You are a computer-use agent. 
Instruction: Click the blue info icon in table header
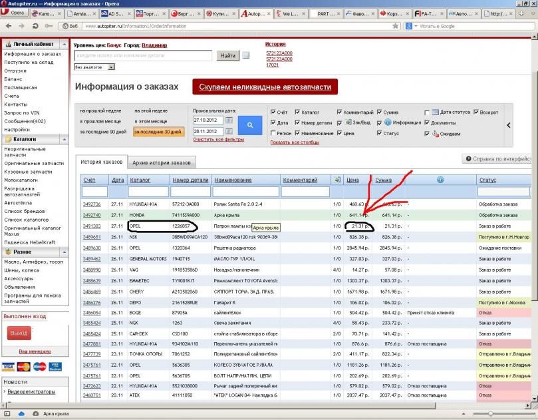(440, 180)
